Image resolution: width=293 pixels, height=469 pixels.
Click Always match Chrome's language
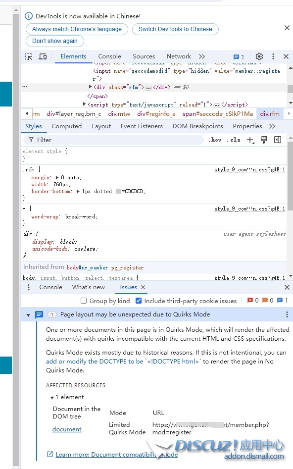point(77,29)
